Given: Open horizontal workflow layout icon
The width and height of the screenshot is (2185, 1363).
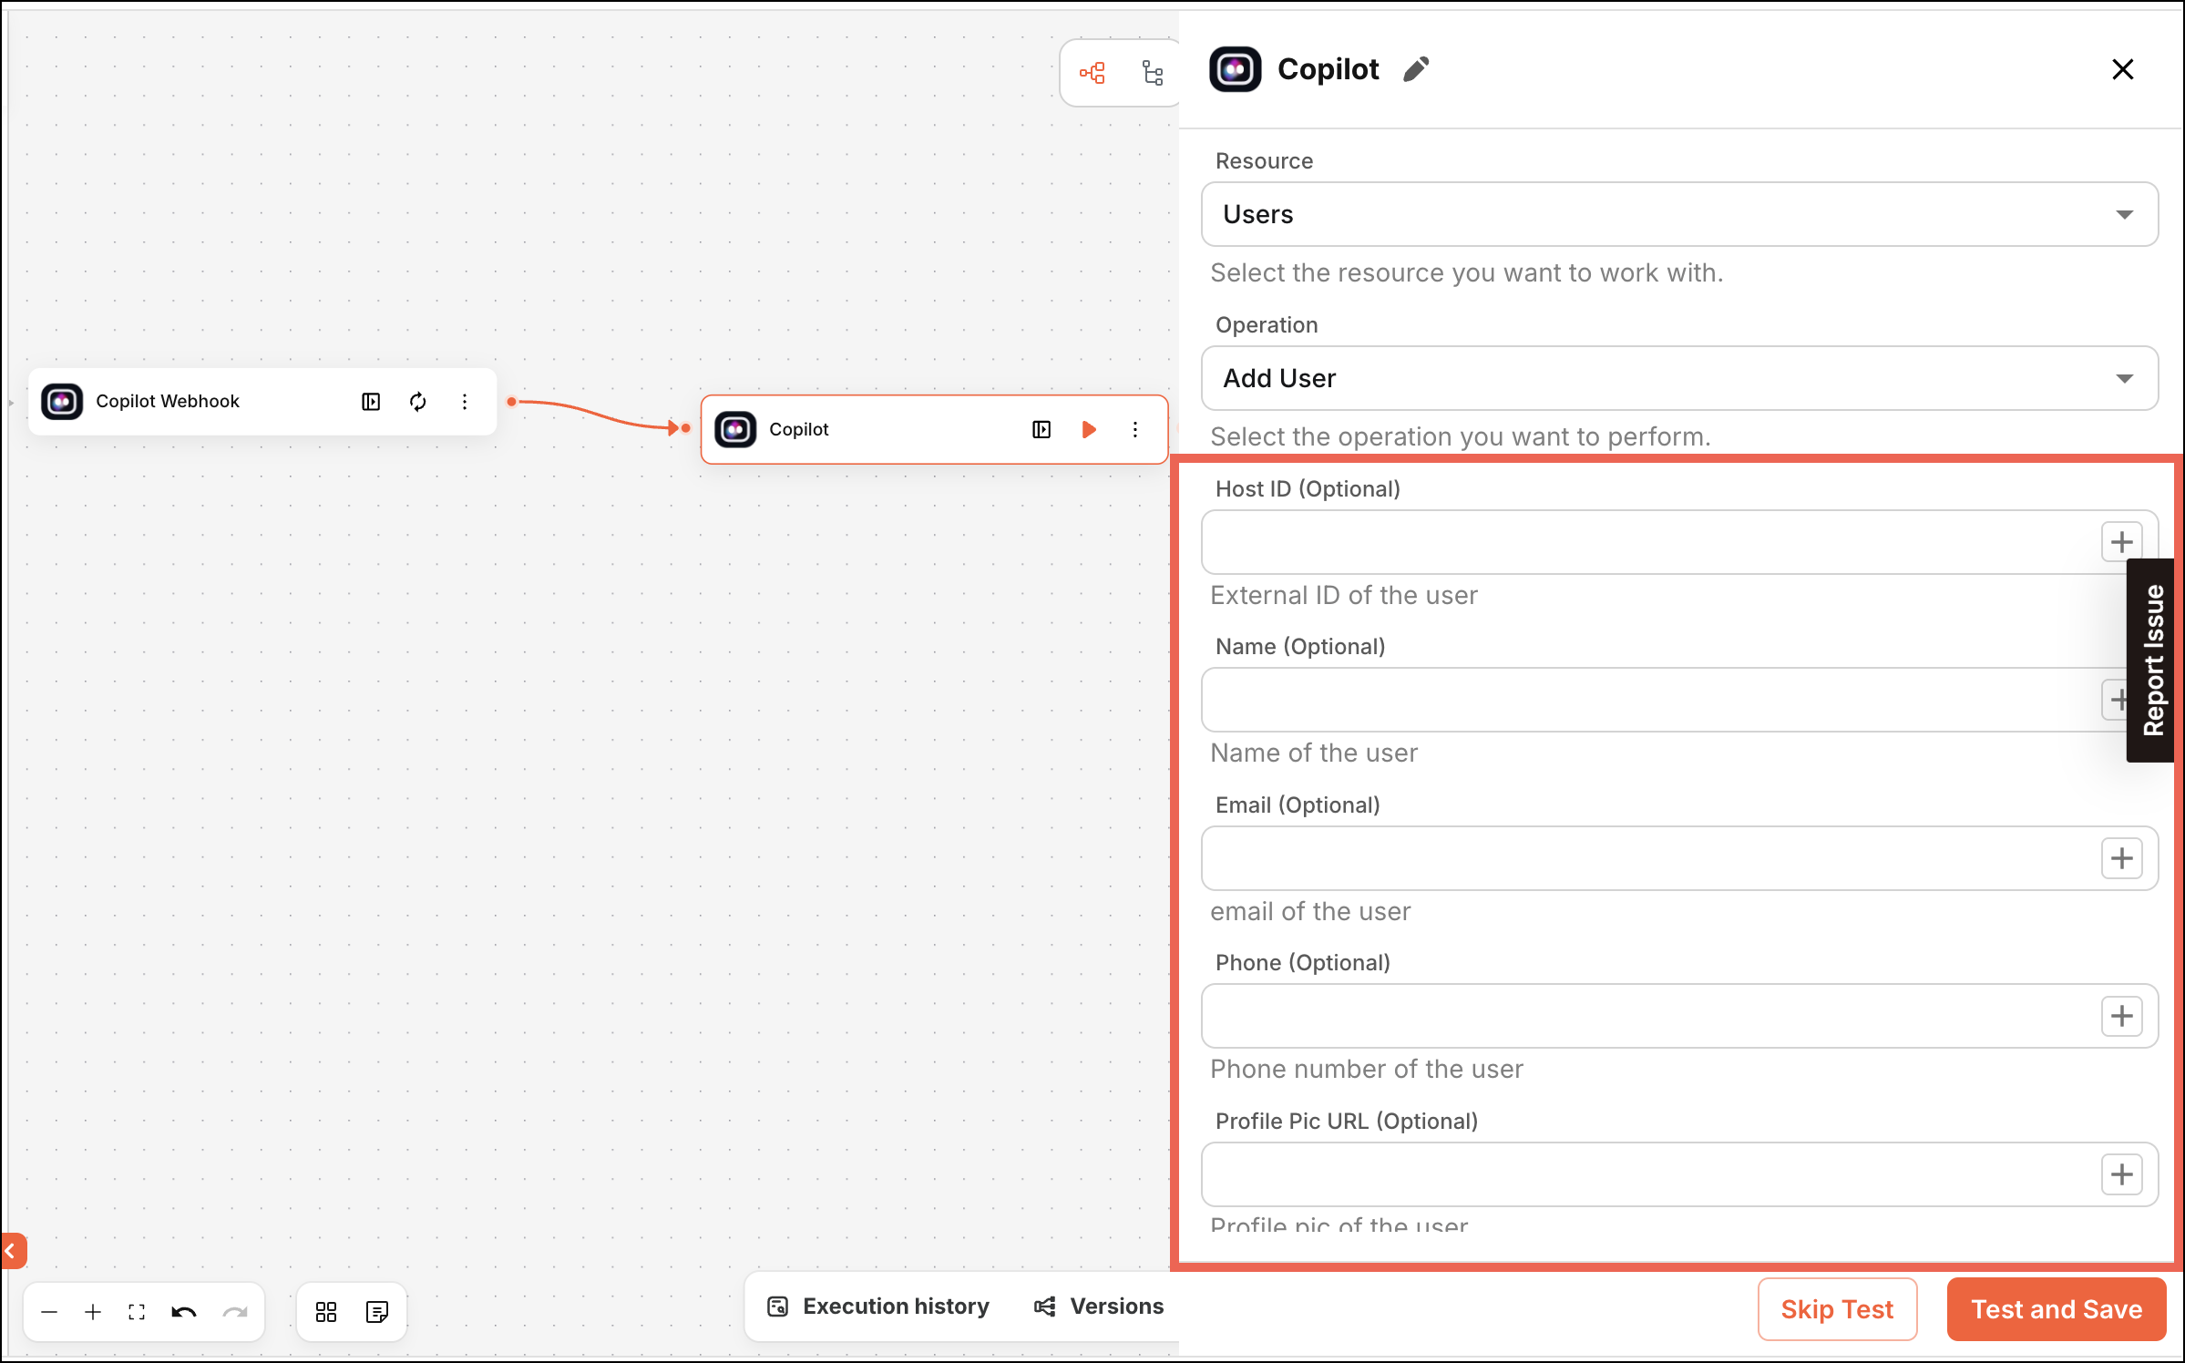Looking at the screenshot, I should click(1092, 73).
